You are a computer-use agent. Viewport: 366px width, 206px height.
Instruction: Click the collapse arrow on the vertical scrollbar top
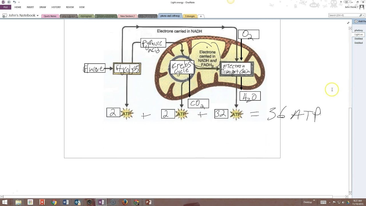pyautogui.click(x=350, y=28)
